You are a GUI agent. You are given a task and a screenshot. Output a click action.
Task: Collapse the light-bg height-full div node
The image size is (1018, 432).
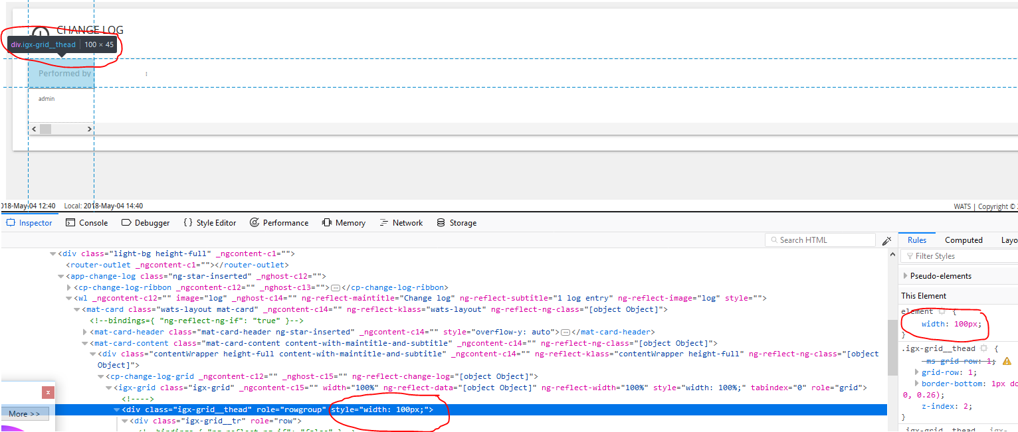click(x=53, y=253)
